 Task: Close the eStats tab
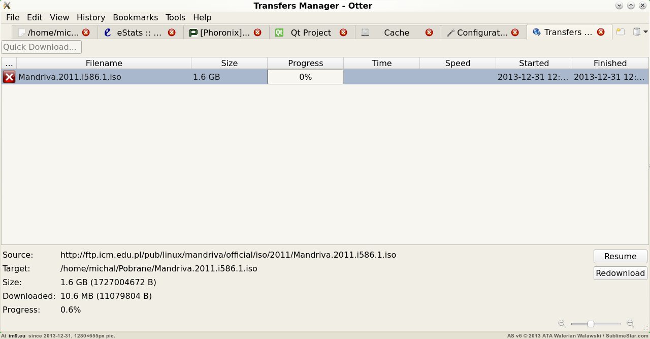172,32
